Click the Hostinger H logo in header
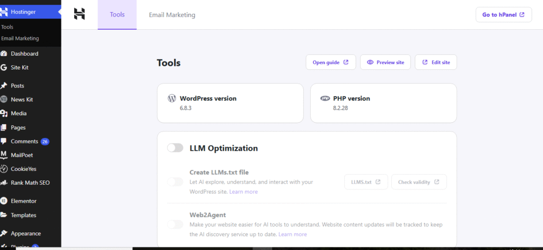Viewport: 543px width, 250px height. coord(80,14)
